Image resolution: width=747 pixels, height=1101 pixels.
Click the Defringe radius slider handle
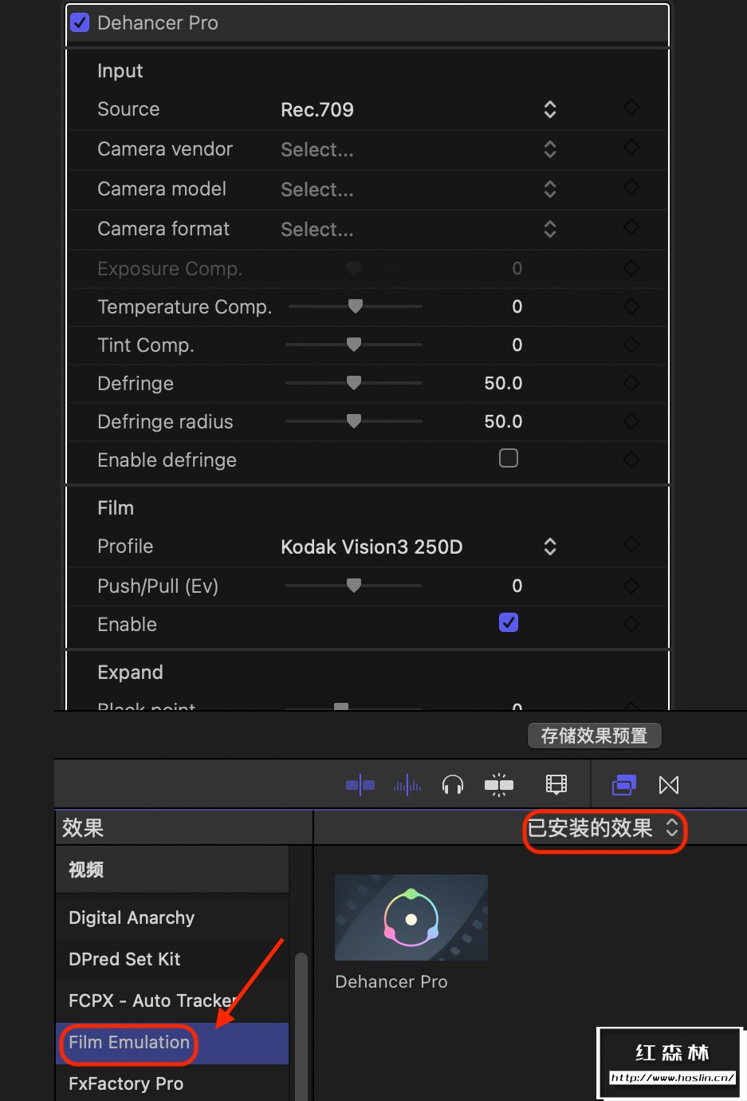tap(354, 420)
